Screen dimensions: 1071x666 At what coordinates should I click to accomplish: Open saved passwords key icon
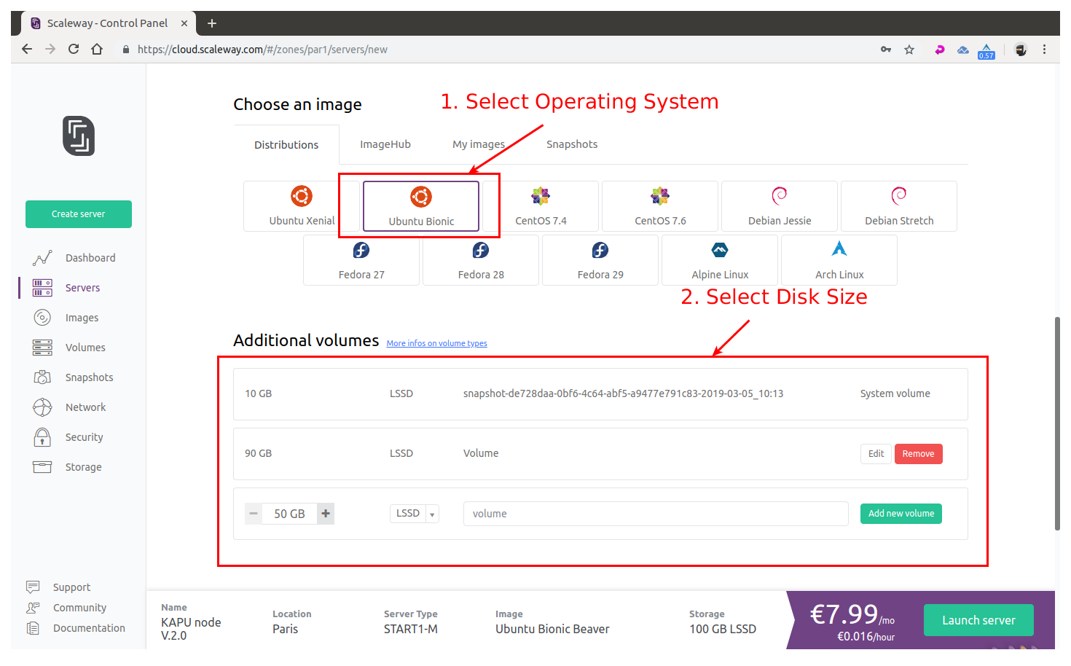(x=886, y=50)
